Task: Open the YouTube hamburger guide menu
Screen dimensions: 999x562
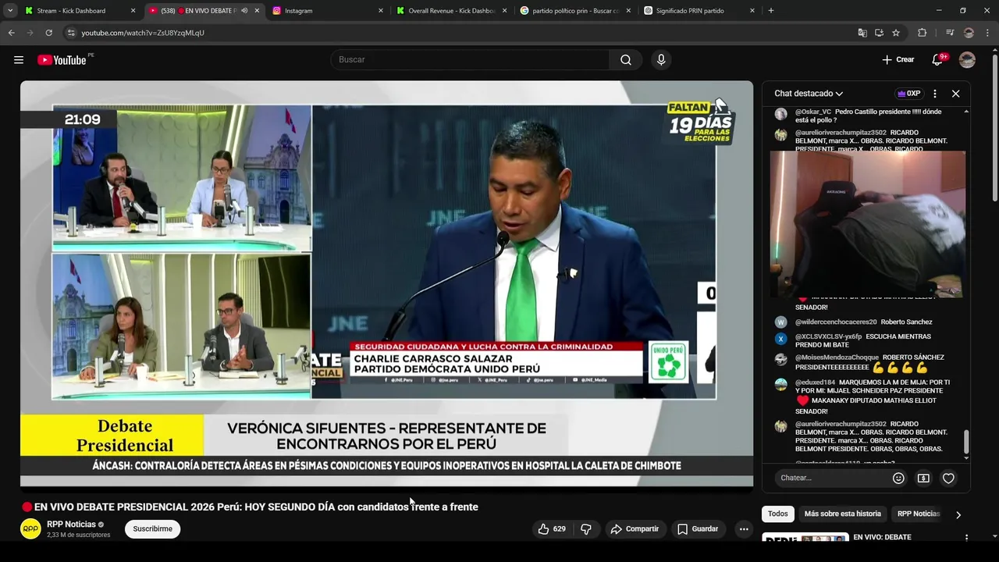Action: point(19,60)
